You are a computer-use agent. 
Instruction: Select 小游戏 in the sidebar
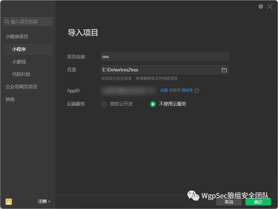coord(19,62)
